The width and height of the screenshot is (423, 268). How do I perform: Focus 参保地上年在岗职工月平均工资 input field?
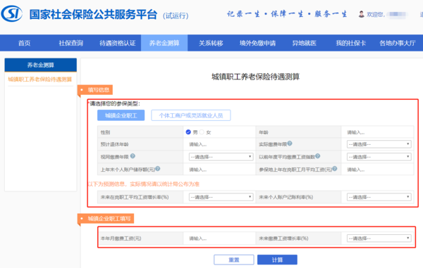point(377,170)
